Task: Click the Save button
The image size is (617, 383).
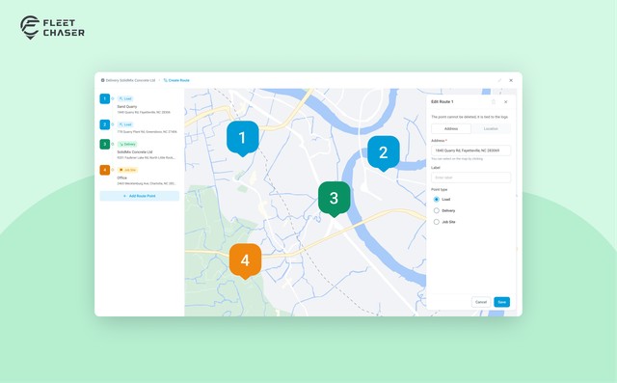Action: point(501,302)
